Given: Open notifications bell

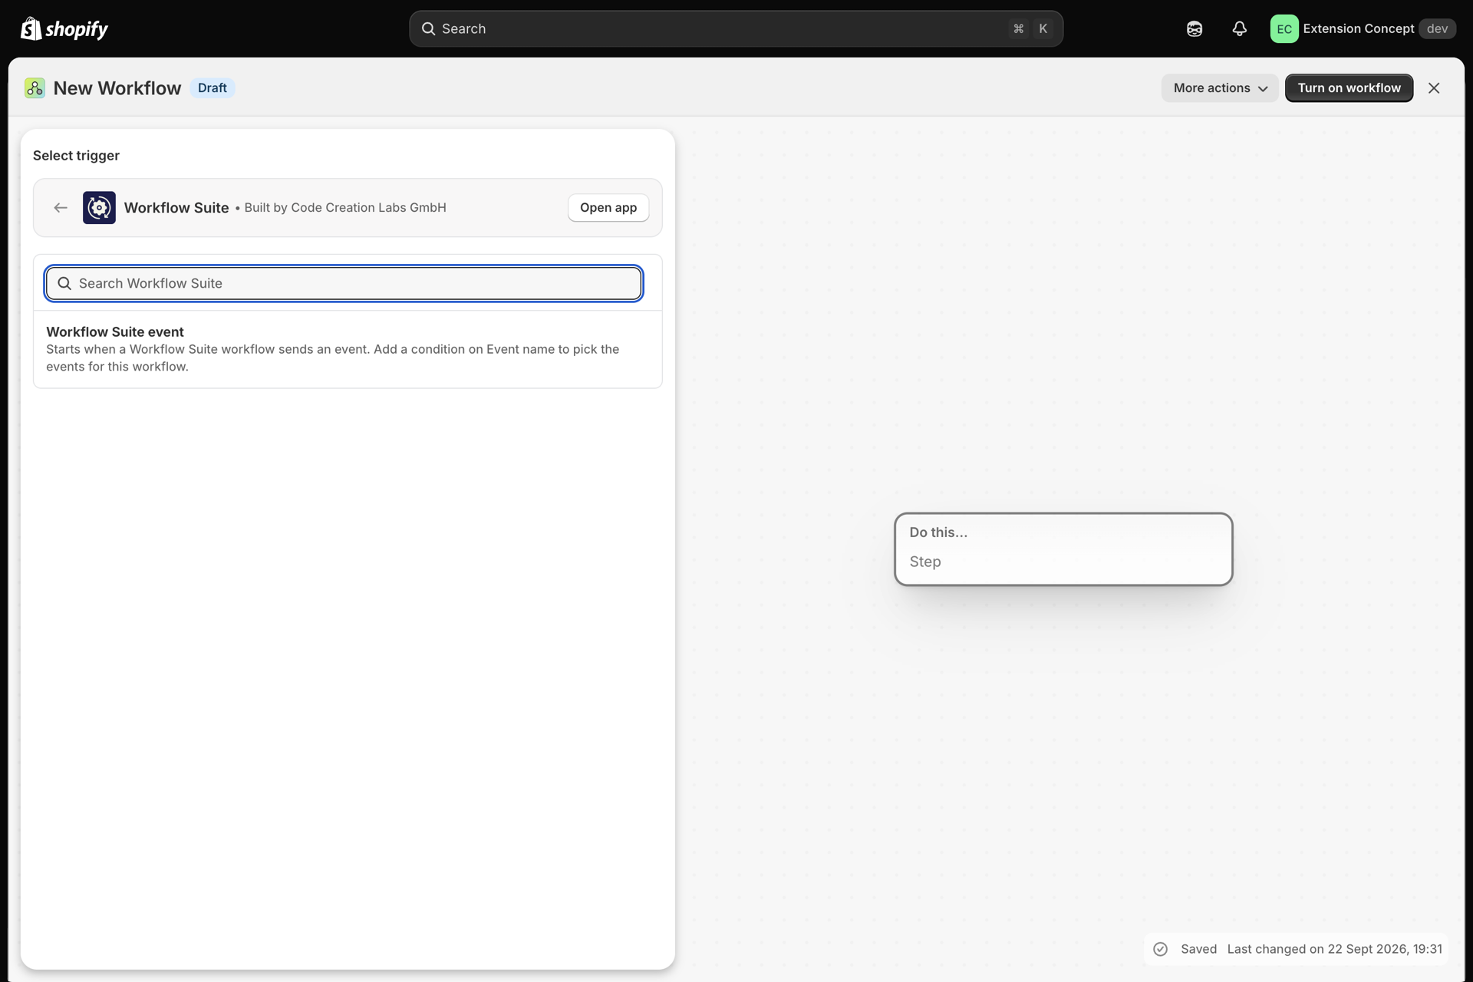Looking at the screenshot, I should [x=1240, y=28].
